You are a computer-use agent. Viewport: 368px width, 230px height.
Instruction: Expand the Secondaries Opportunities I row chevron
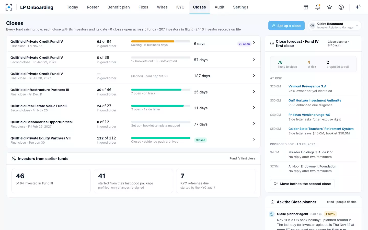(254, 124)
